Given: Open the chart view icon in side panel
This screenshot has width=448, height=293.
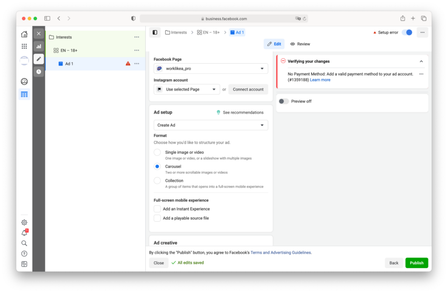Looking at the screenshot, I should [x=38, y=46].
